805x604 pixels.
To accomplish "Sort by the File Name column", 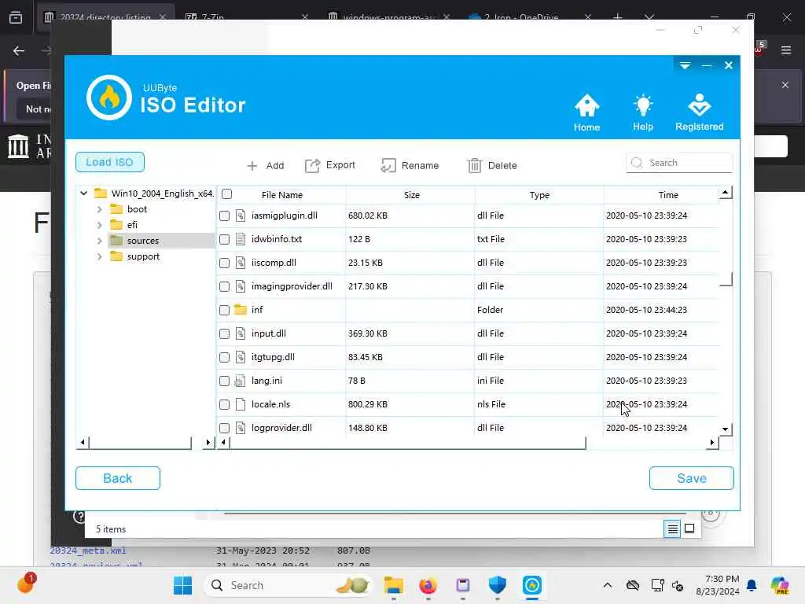I will 282,195.
